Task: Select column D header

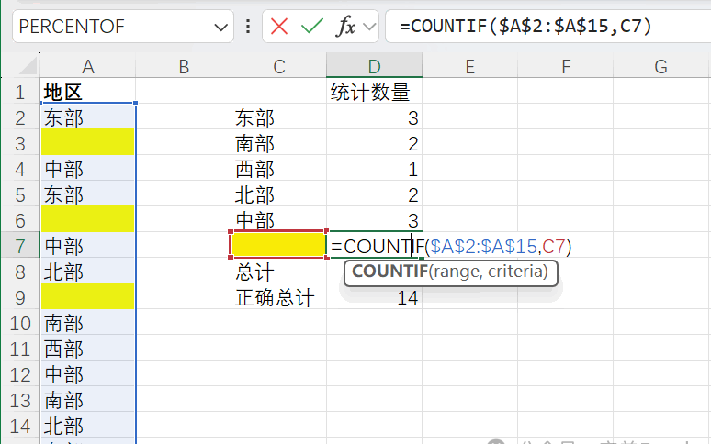Action: point(375,66)
